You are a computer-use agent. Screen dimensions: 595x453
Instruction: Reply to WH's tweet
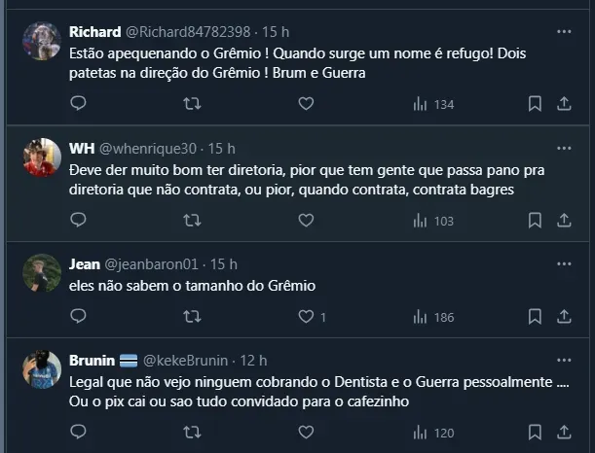click(x=79, y=220)
